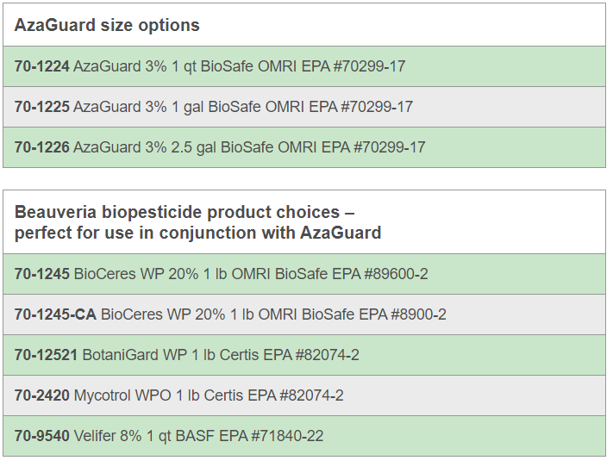Open product code 70-9540
Screen dimensions: 613x473
click(42, 436)
